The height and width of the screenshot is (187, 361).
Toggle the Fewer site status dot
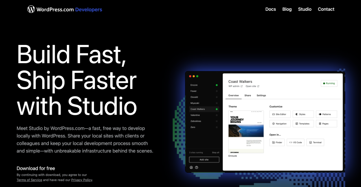click(217, 91)
